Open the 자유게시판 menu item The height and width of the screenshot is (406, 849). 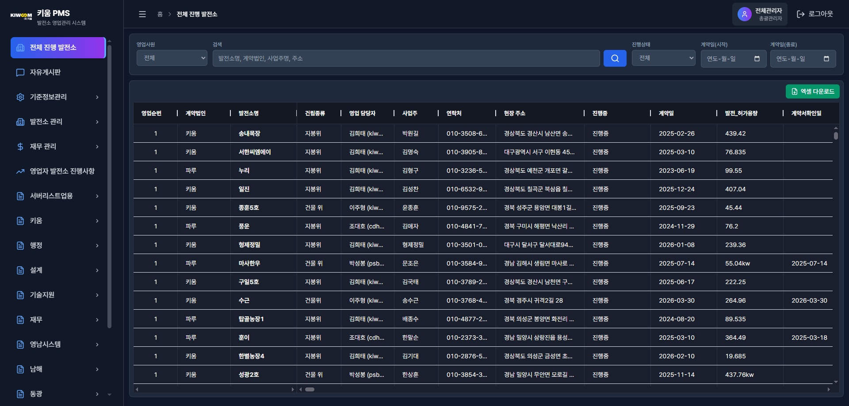point(58,72)
